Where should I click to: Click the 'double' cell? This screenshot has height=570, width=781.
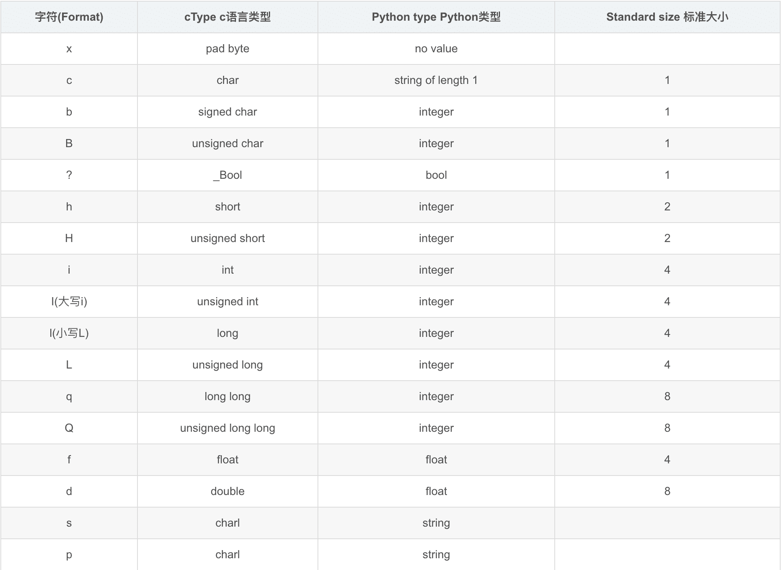227,491
